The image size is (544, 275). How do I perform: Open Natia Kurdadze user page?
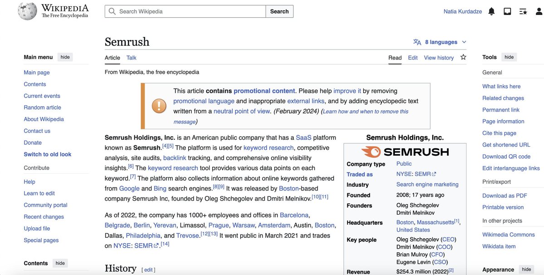pos(463,11)
